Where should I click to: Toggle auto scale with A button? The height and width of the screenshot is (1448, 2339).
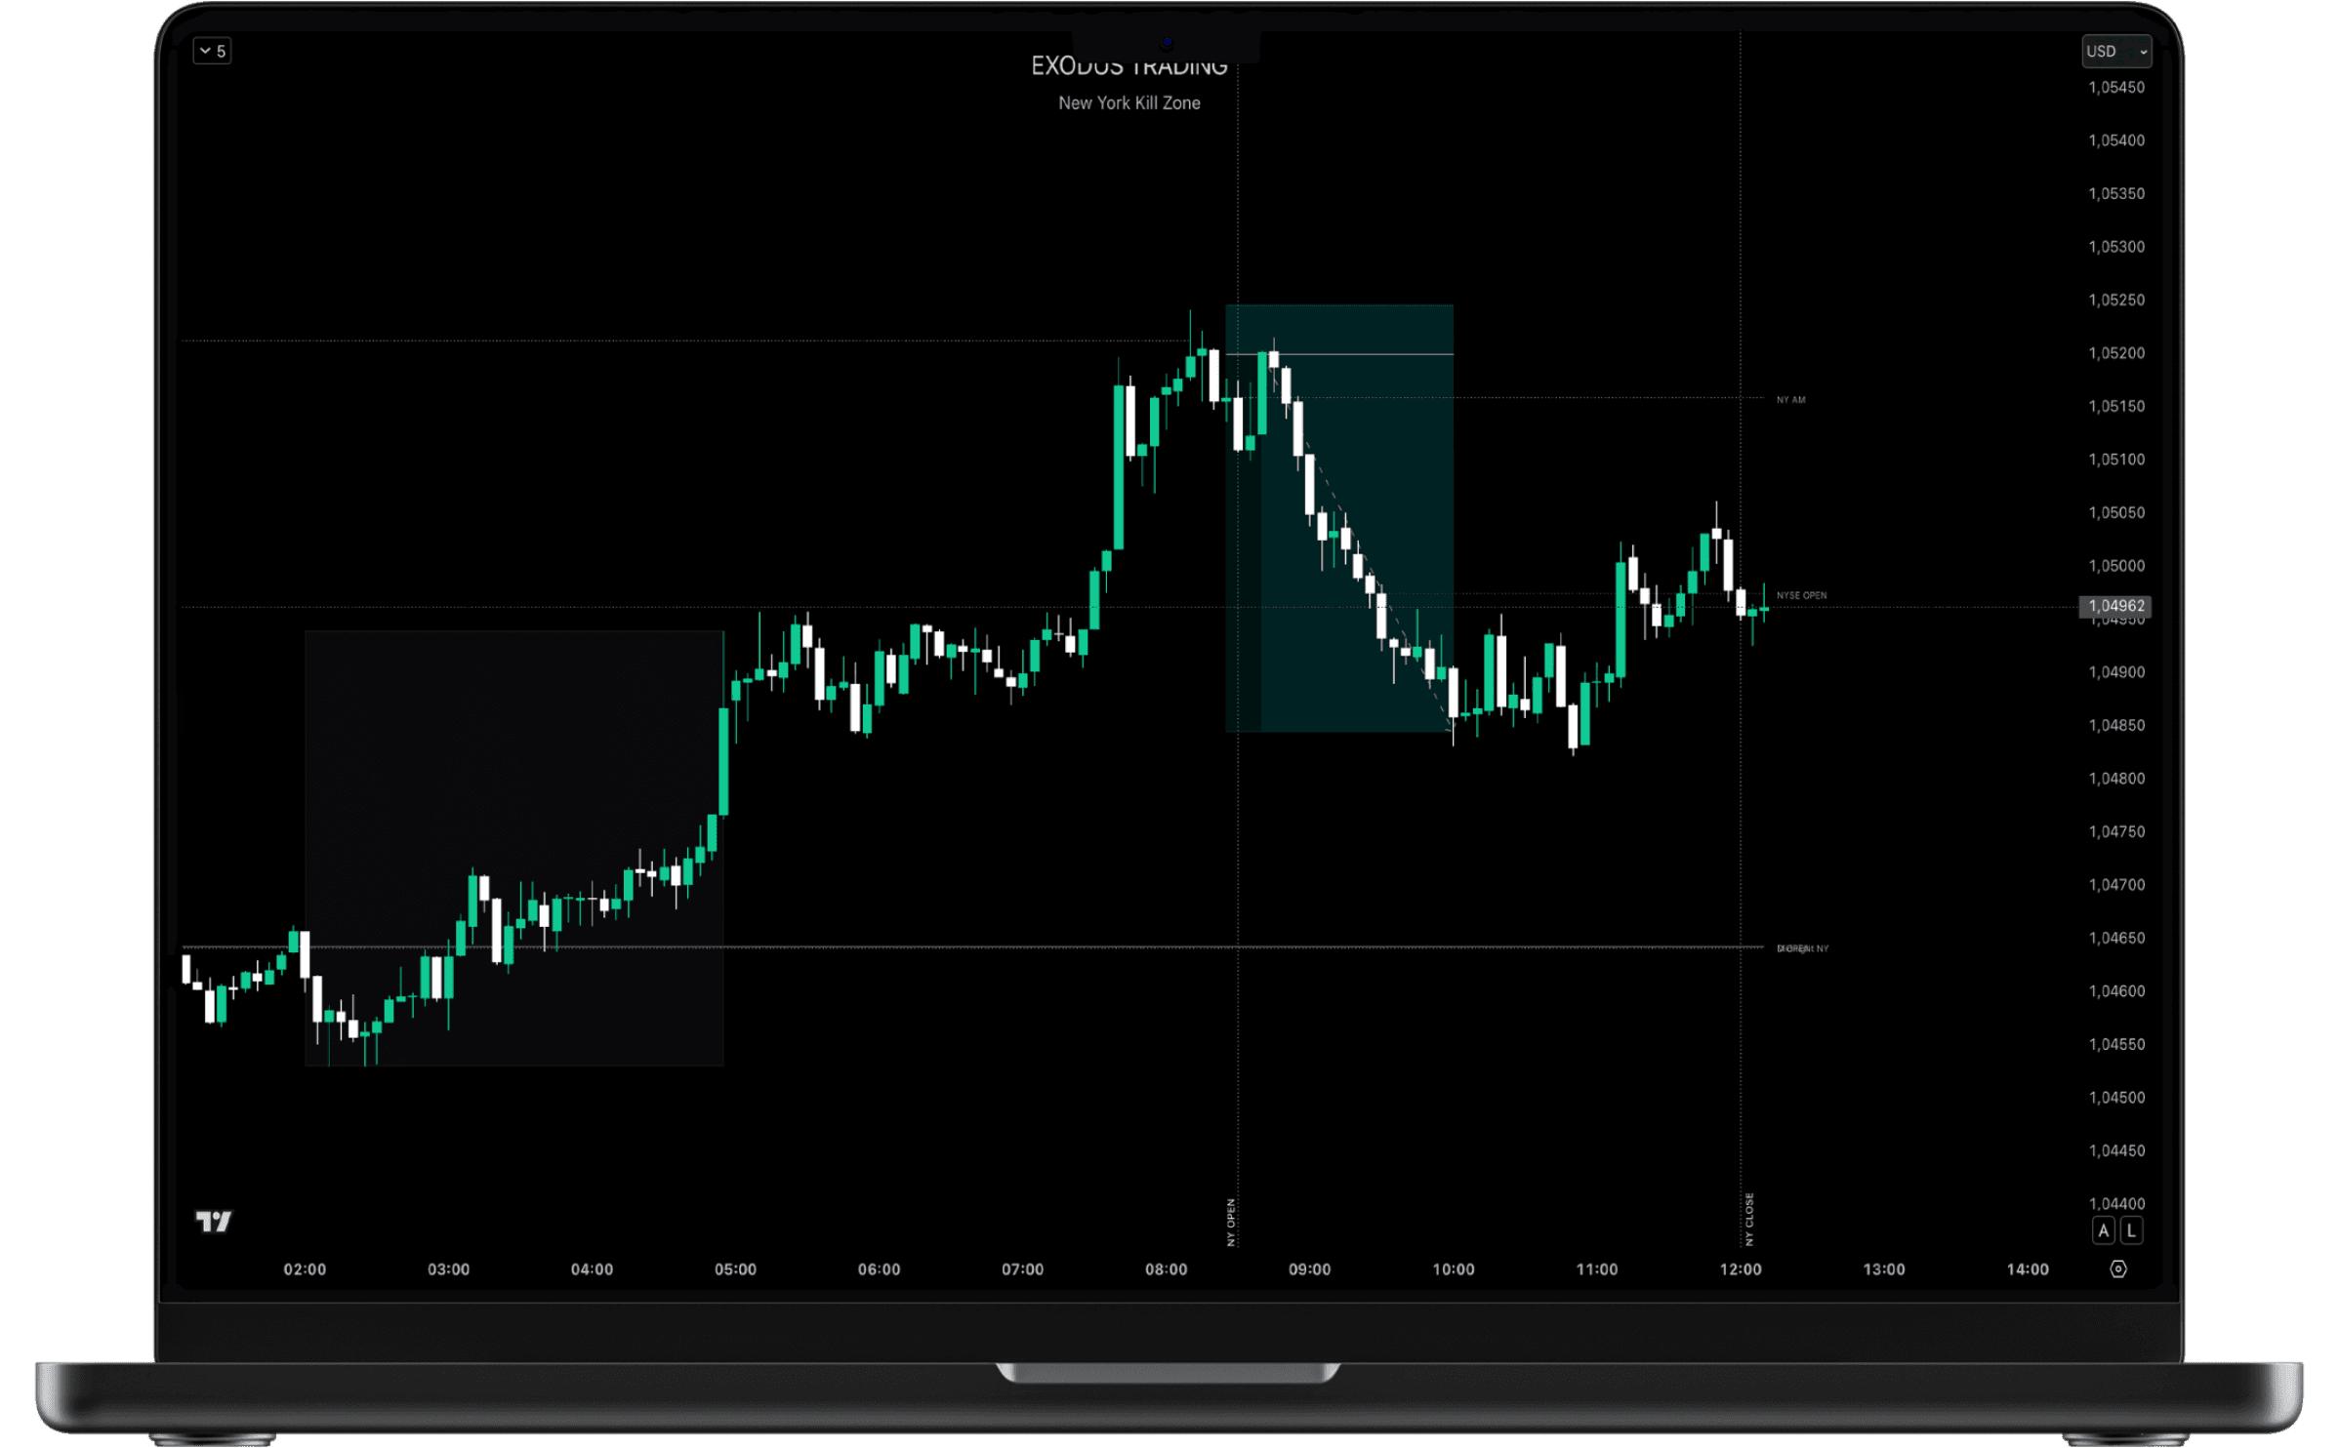[x=2104, y=1230]
